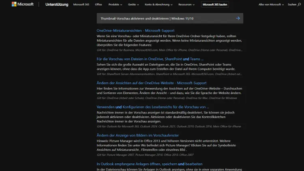The image size is (304, 171).
Task: Click text 'Sehen Sie sich die große Auswahl'
Action: (166, 67)
